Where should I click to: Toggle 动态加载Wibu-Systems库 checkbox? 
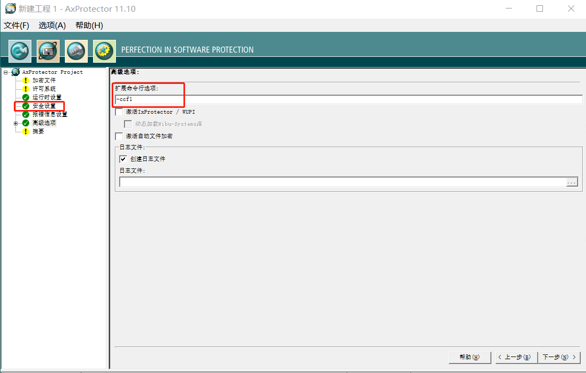[x=128, y=124]
